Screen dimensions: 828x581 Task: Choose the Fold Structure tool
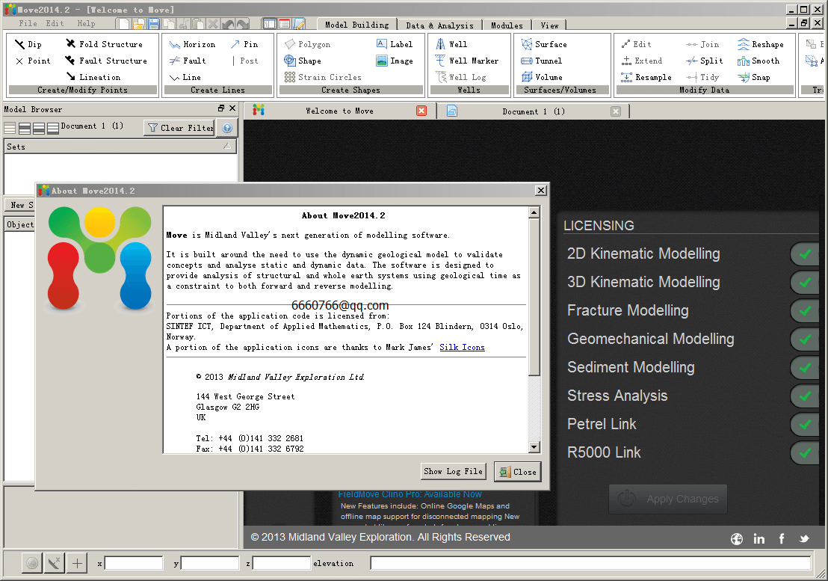point(104,44)
